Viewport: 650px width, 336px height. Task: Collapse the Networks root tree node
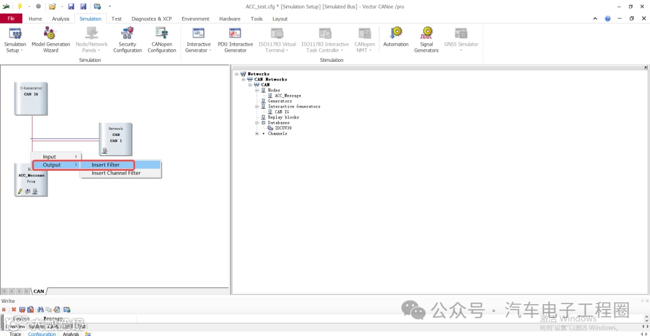[237, 74]
